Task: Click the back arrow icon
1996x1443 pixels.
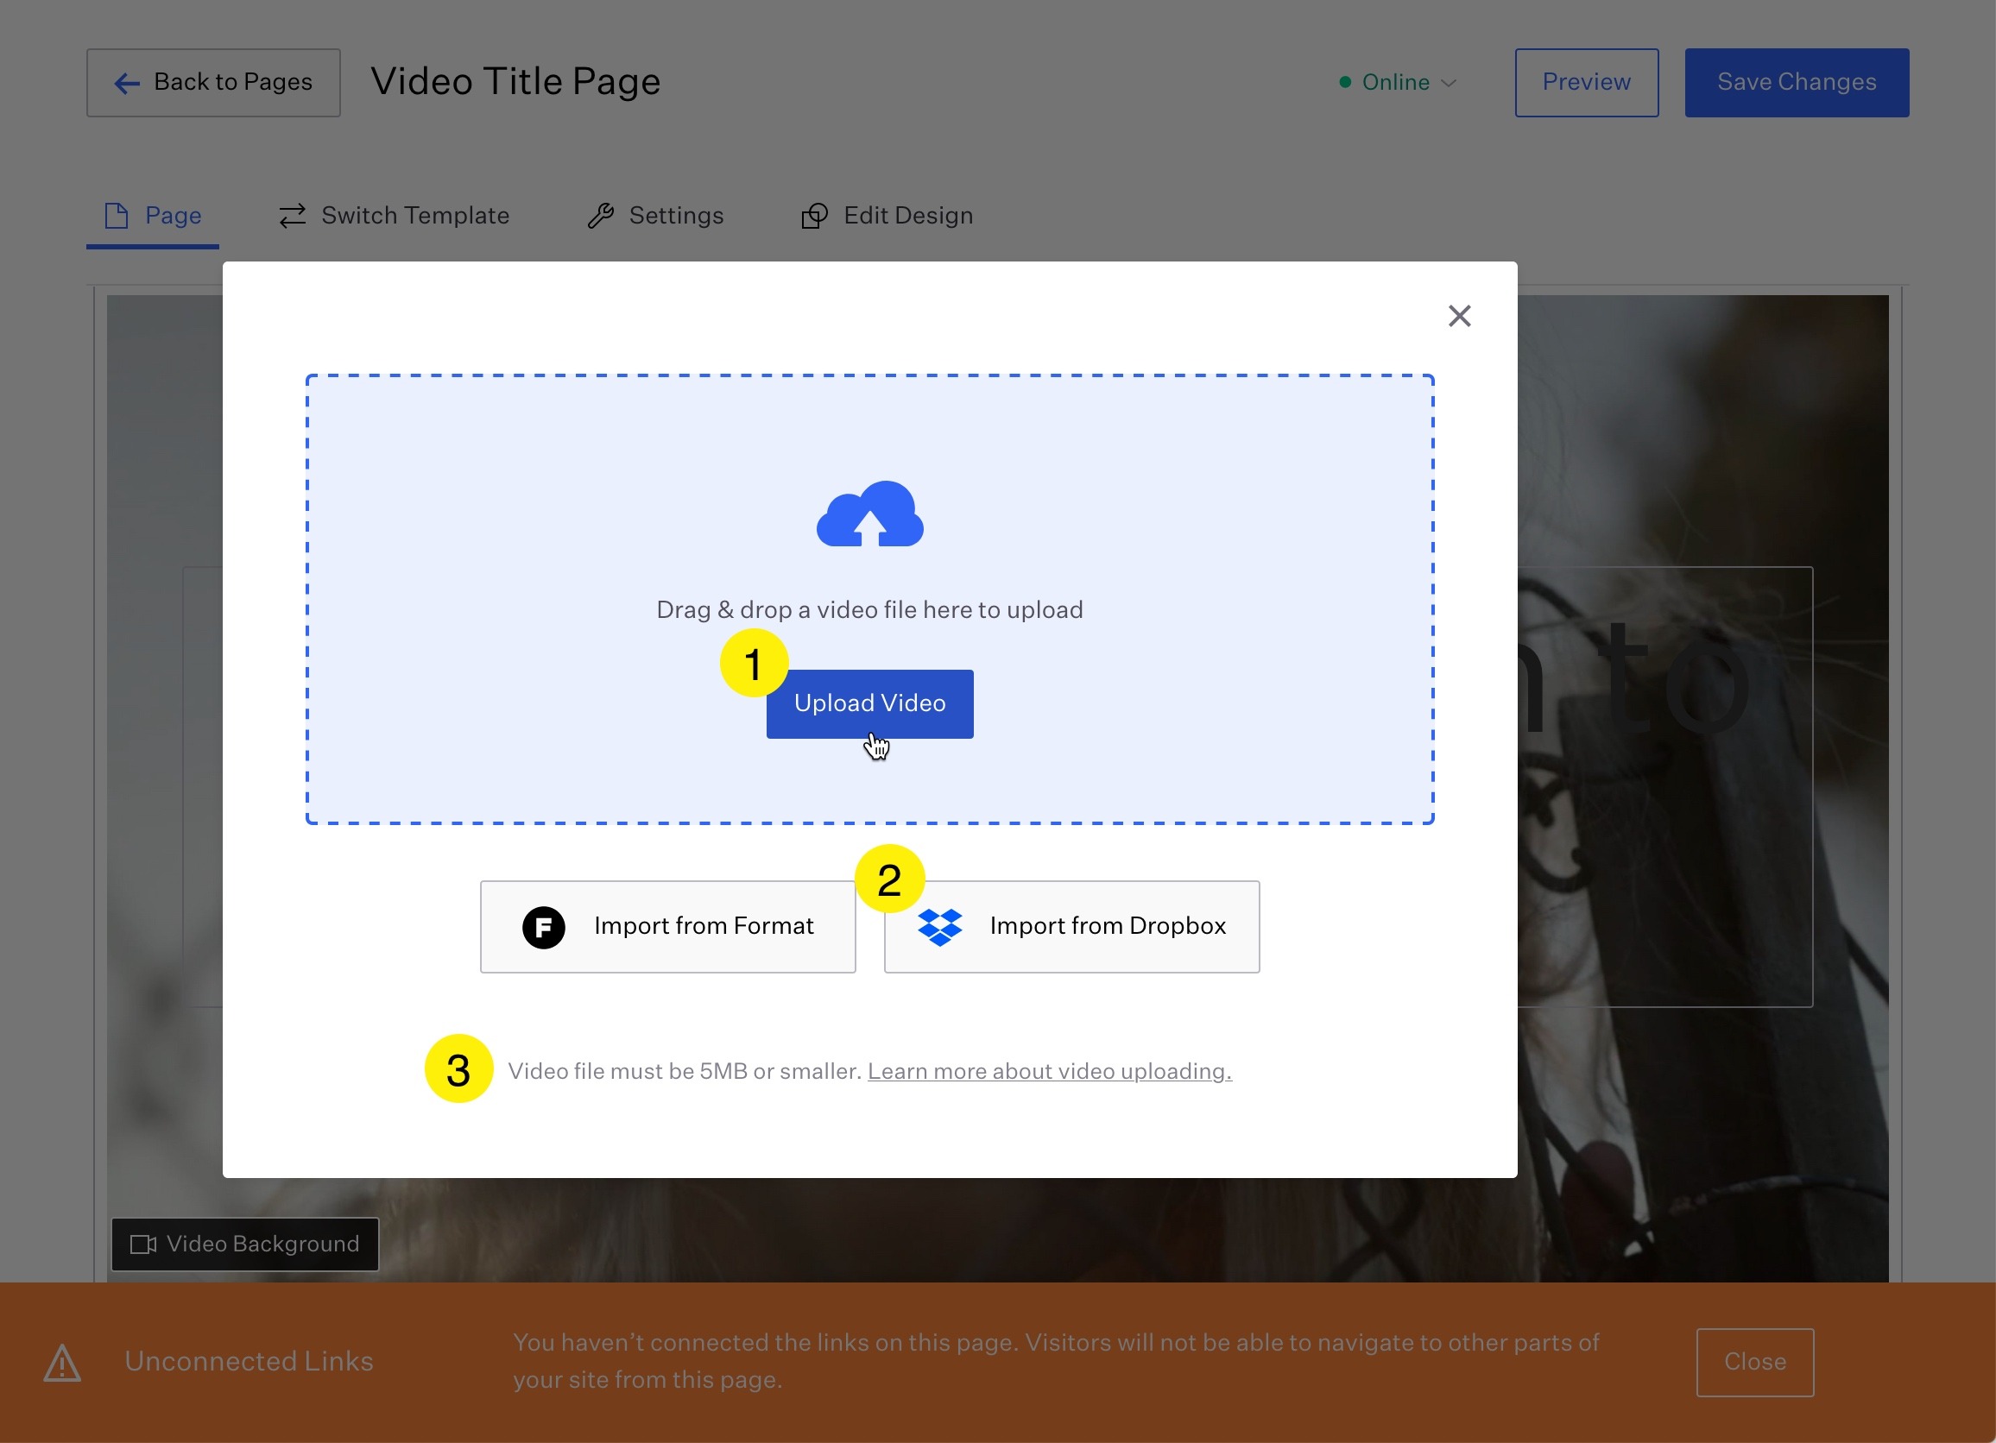Action: 127,83
